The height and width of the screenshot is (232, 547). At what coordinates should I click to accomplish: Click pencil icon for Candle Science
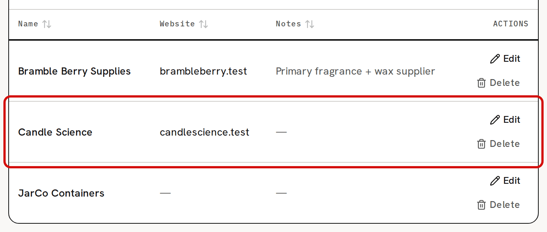click(x=495, y=120)
